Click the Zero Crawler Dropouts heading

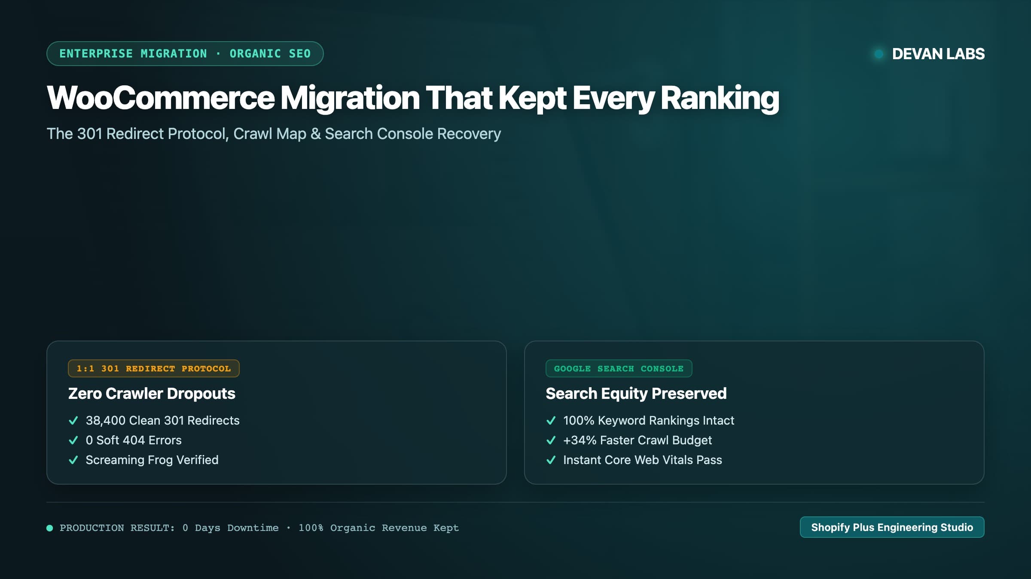click(152, 393)
